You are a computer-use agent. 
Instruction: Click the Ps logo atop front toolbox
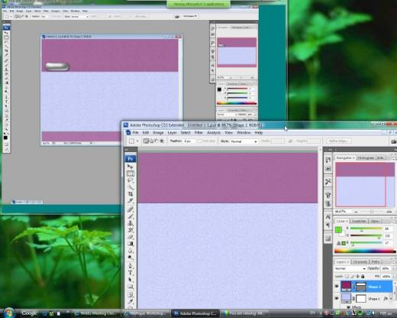pos(131,159)
